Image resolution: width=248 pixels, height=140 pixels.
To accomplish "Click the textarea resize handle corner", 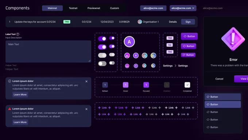I will point(89,61).
